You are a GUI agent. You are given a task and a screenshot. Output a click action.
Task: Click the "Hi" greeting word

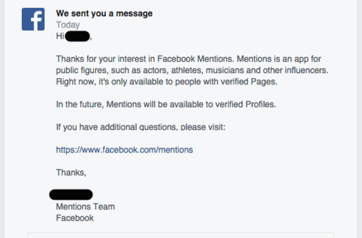coord(60,36)
